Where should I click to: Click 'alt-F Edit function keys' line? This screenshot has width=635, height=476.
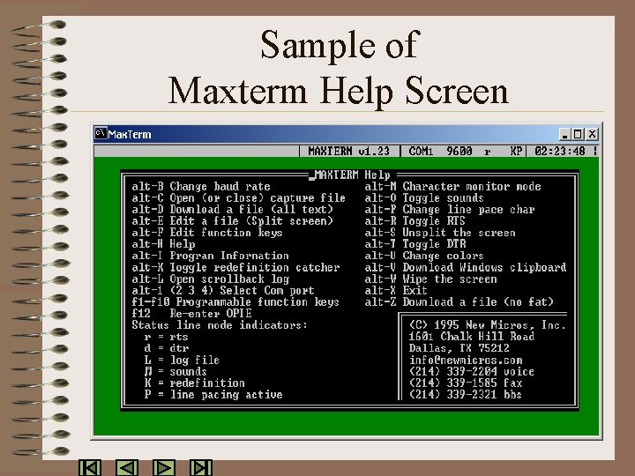pos(207,233)
